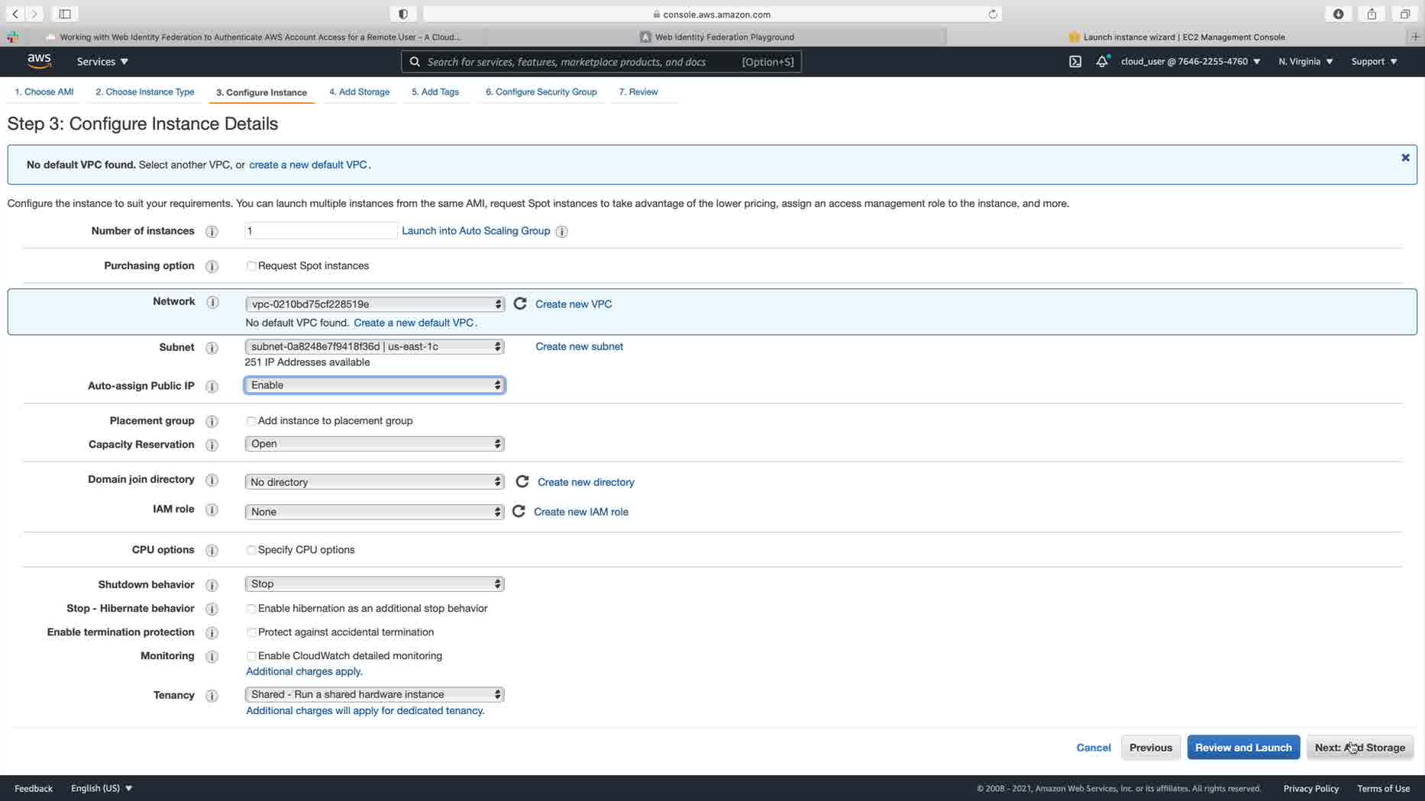Show info for Placement group
Viewport: 1425px width, 801px height.
point(212,421)
